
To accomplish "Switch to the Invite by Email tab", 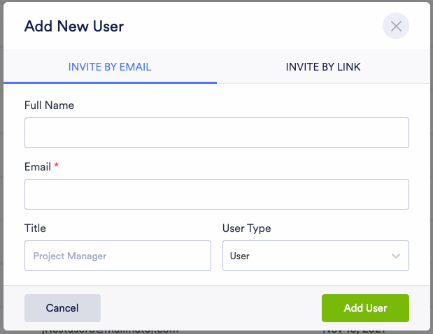I will pyautogui.click(x=110, y=68).
